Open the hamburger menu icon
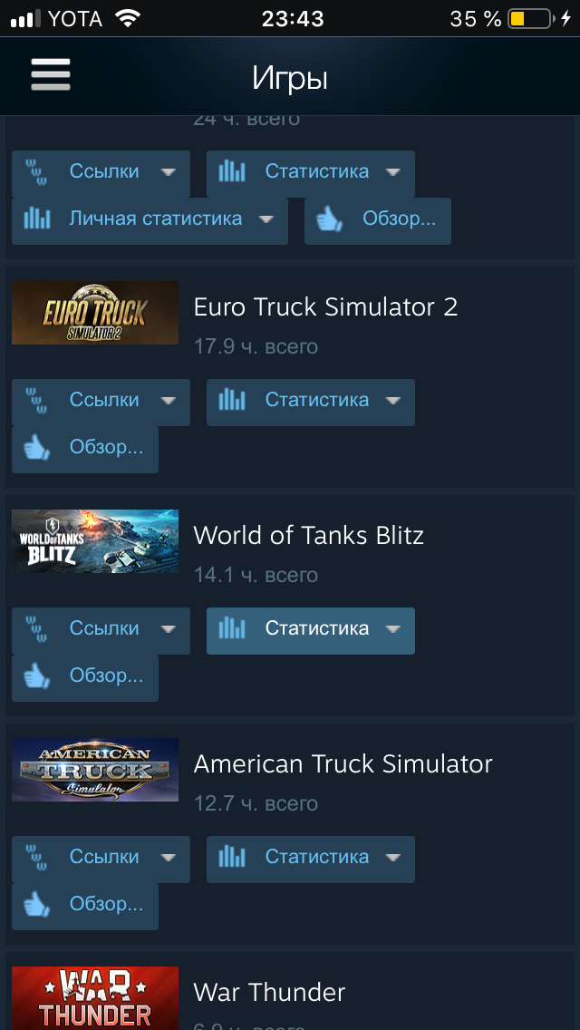The width and height of the screenshot is (580, 1030). pyautogui.click(x=51, y=74)
